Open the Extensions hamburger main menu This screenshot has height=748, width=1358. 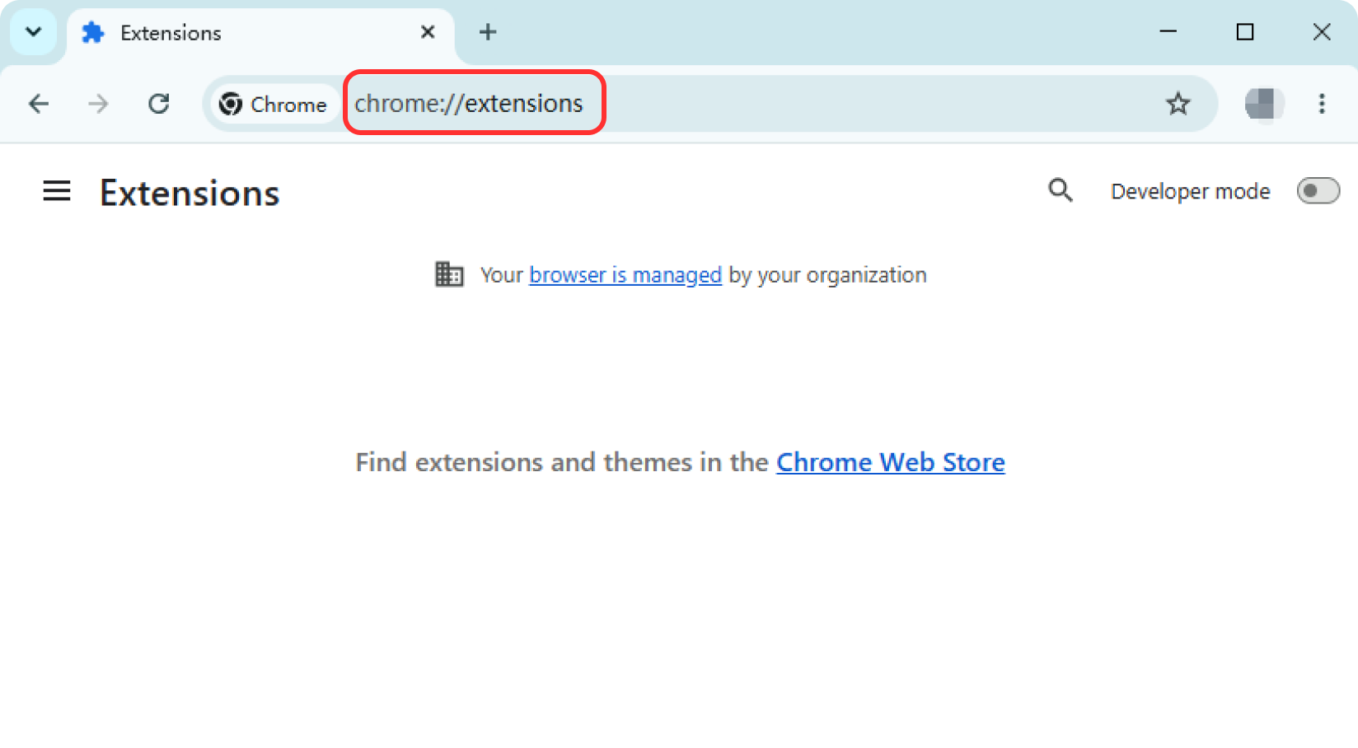(x=57, y=191)
